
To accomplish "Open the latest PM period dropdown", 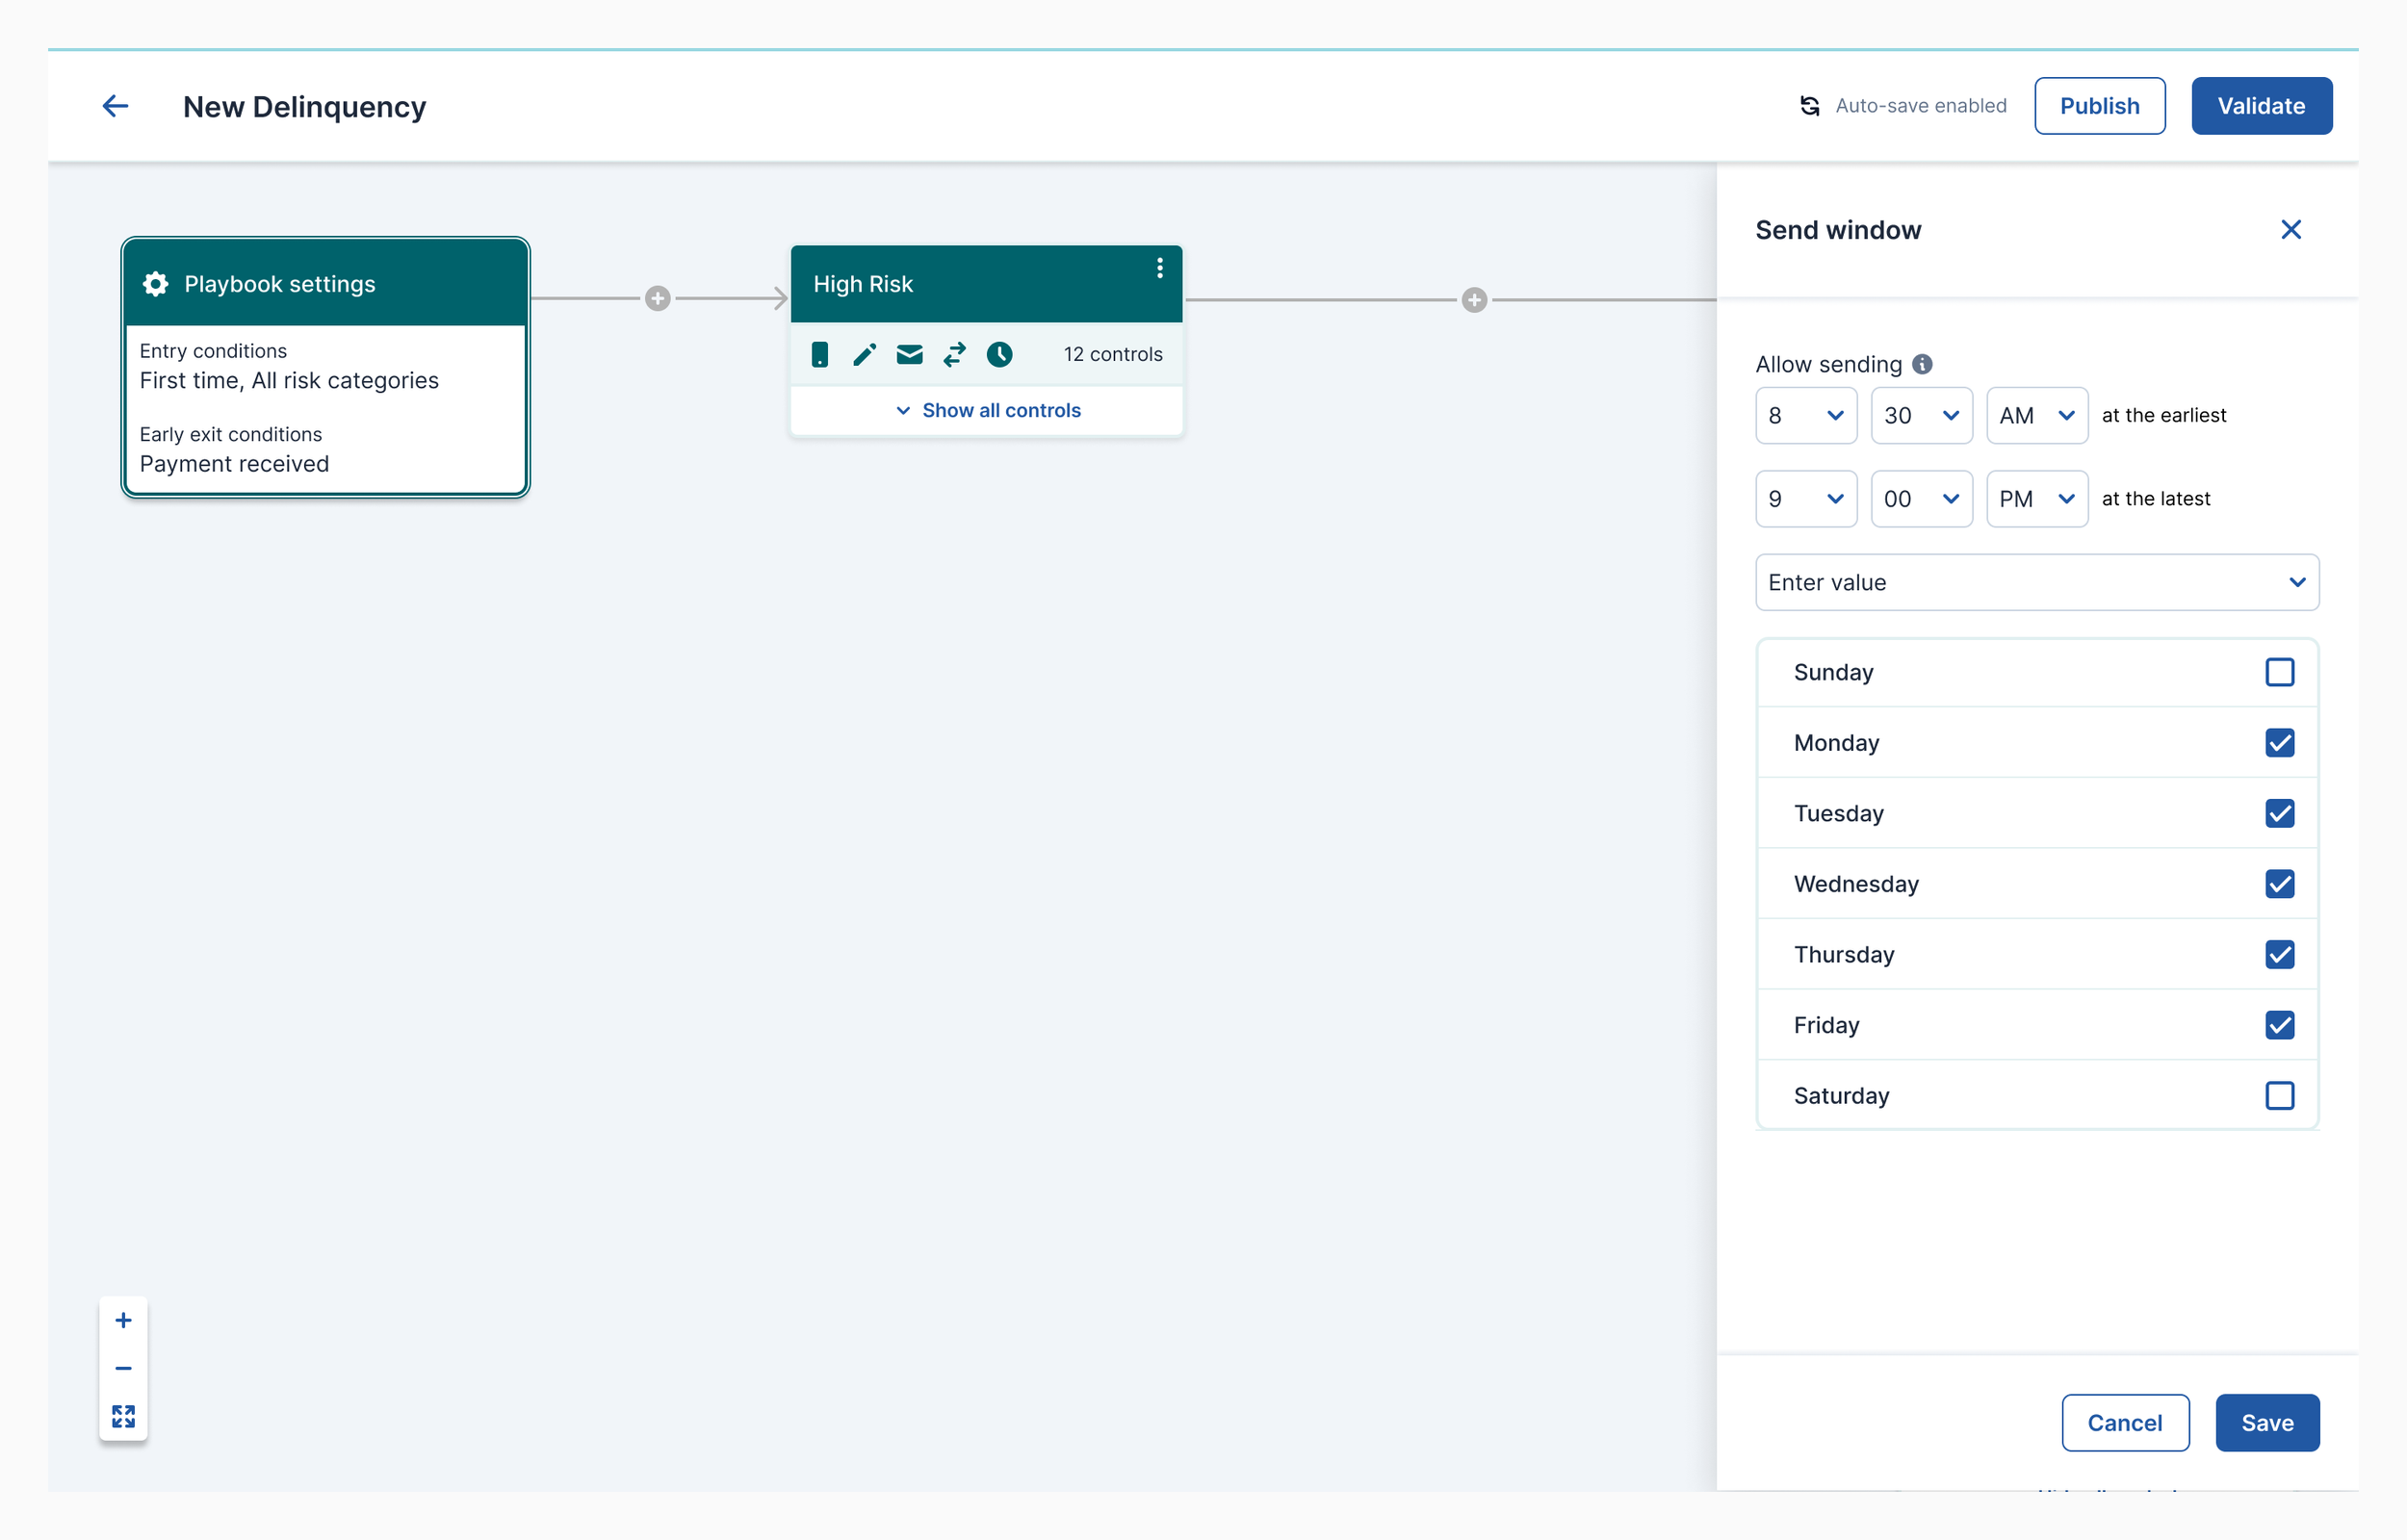I will click(2036, 499).
